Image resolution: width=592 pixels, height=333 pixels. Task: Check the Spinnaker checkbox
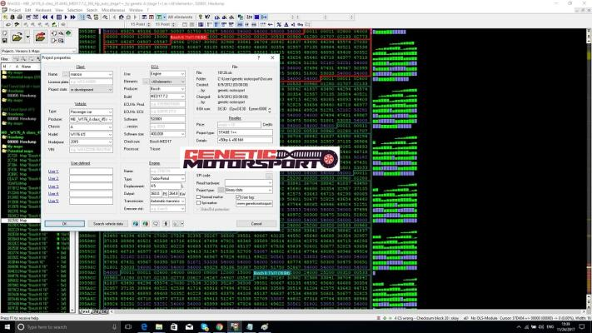tap(197, 202)
